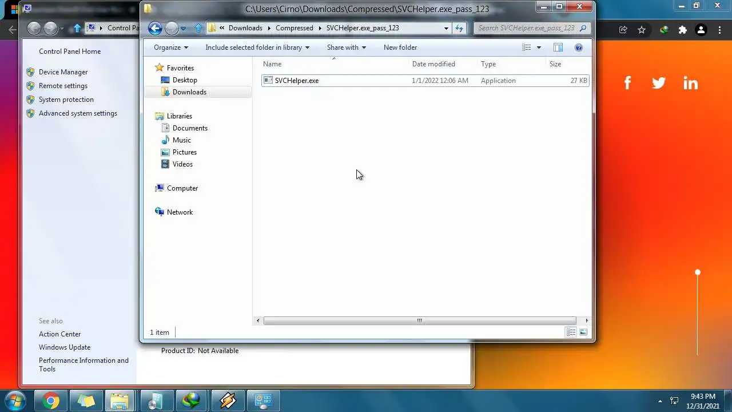
Task: Click the New folder button
Action: [x=400, y=47]
